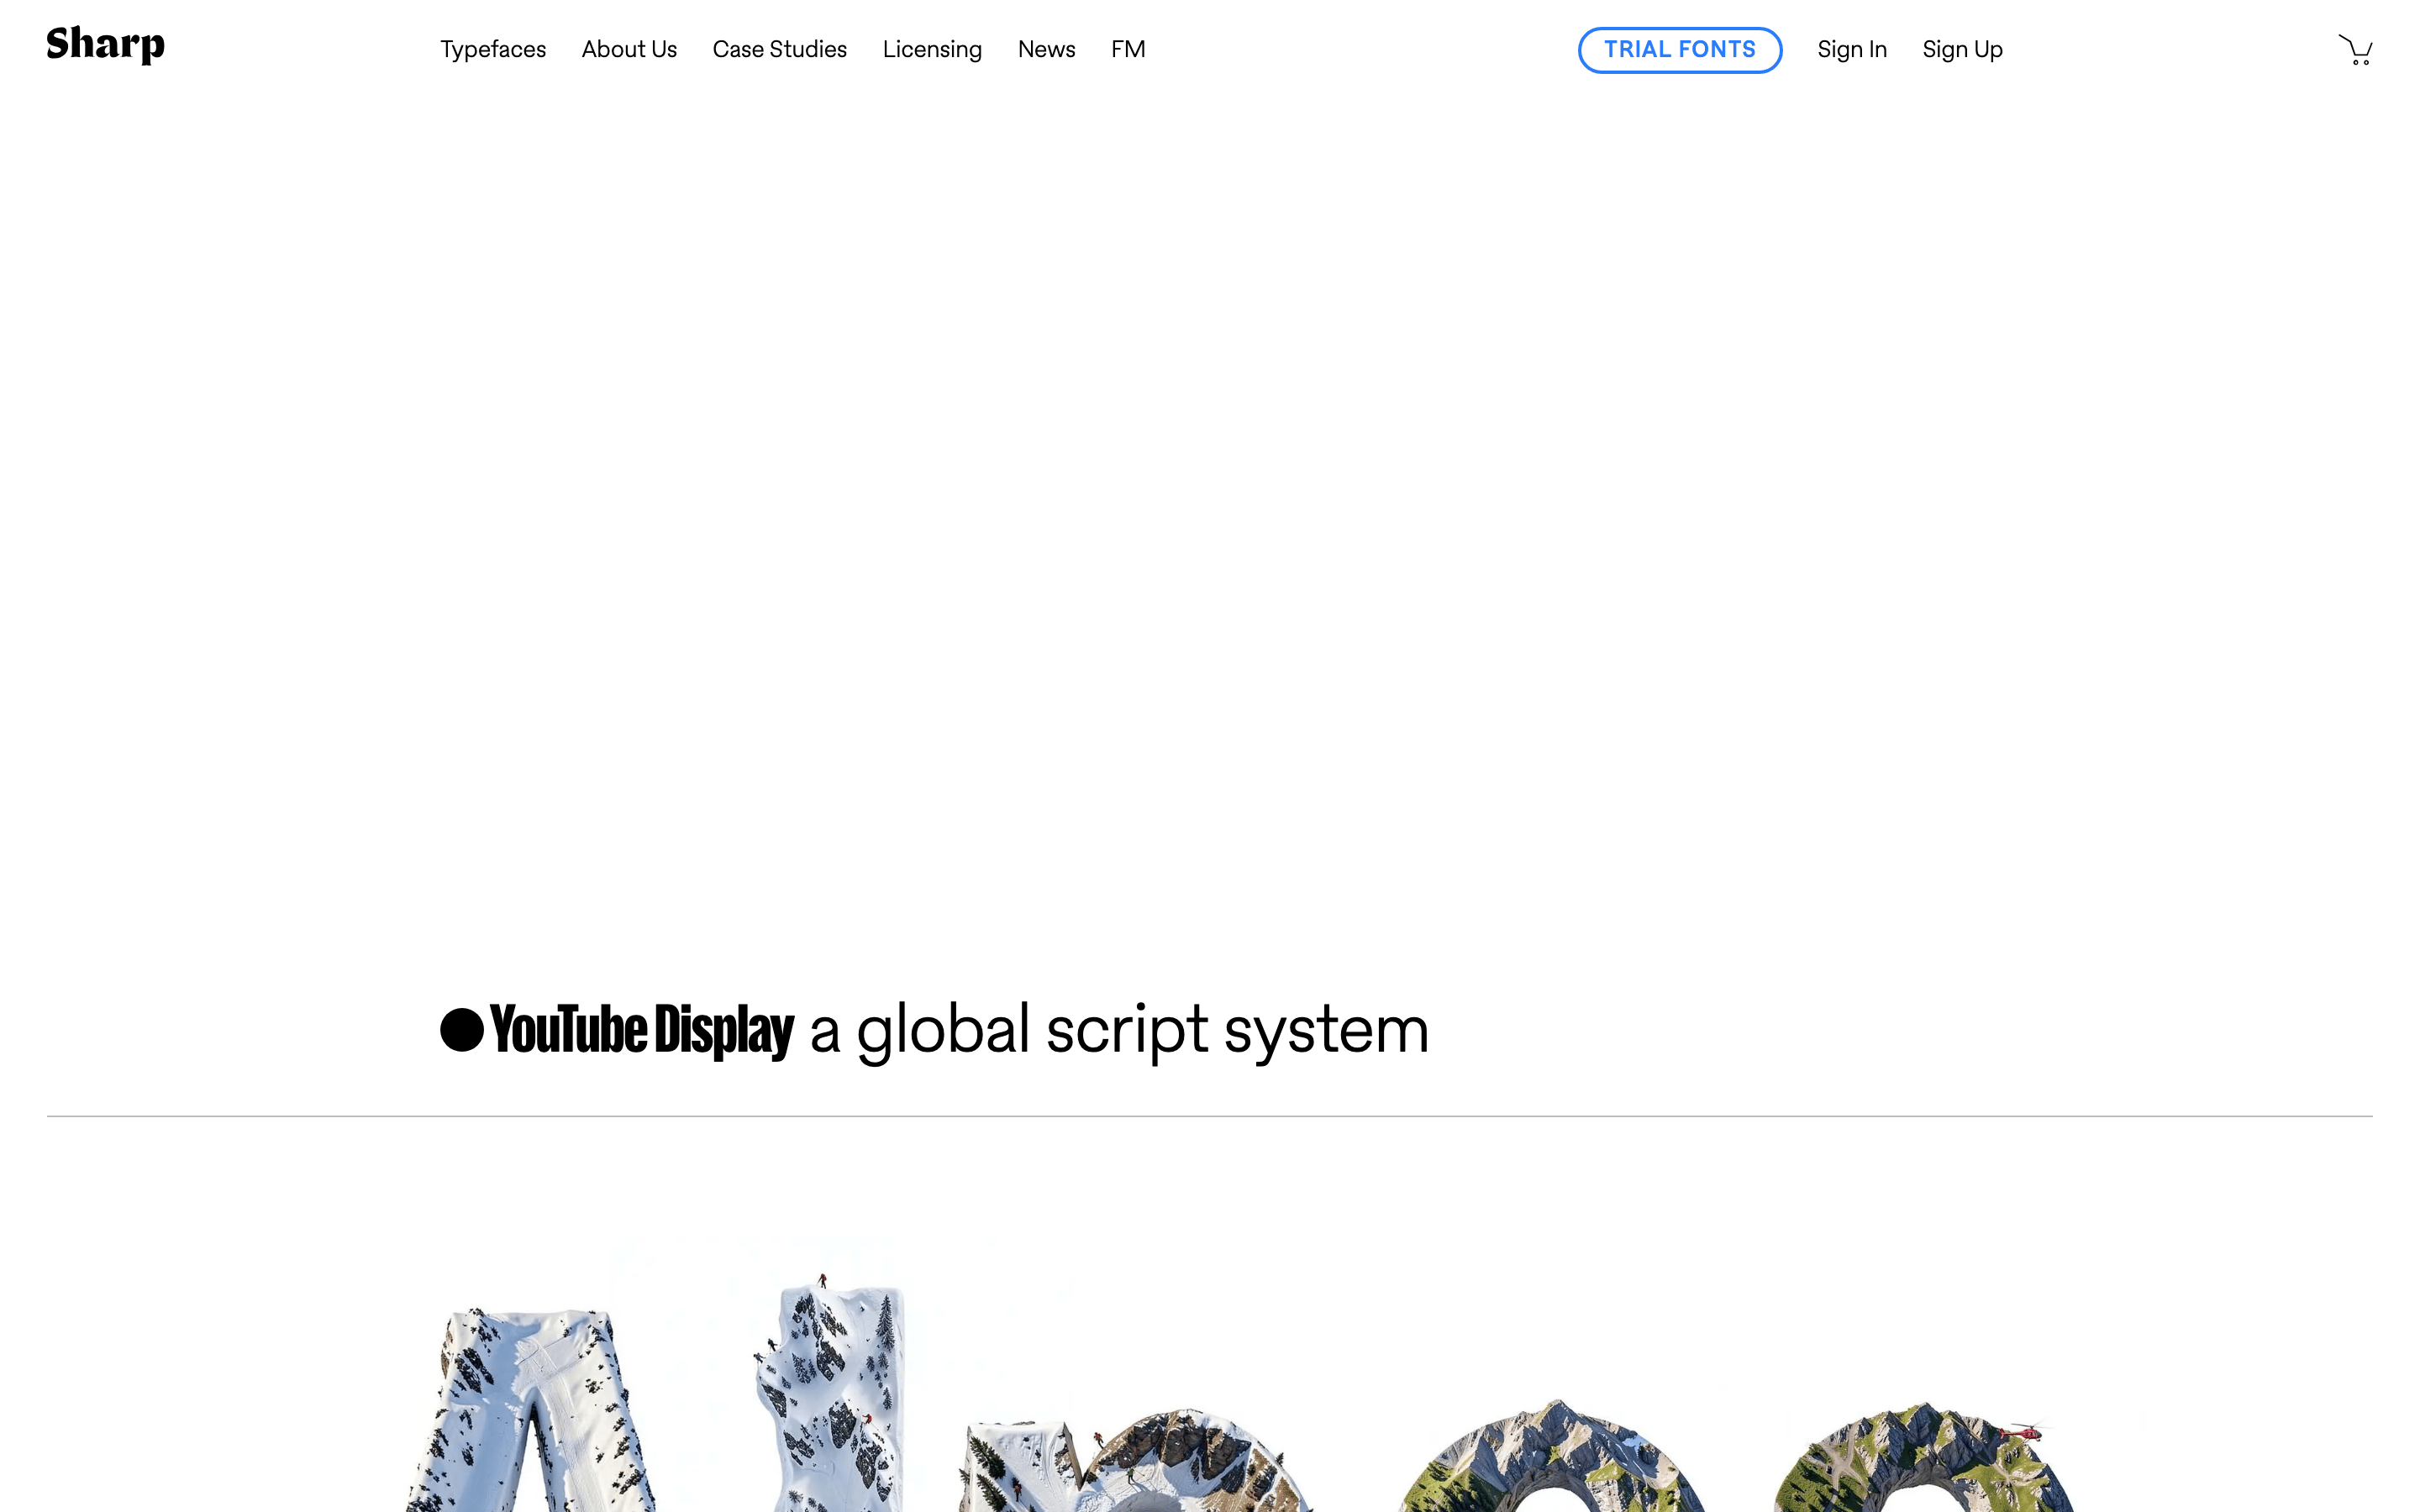Click the FM nav link
This screenshot has height=1512, width=2420.
[1128, 50]
